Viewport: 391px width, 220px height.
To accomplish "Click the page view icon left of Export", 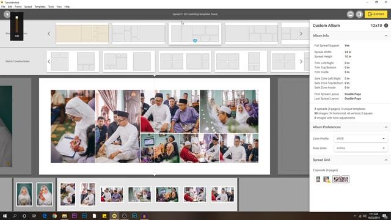I will coord(350,14).
